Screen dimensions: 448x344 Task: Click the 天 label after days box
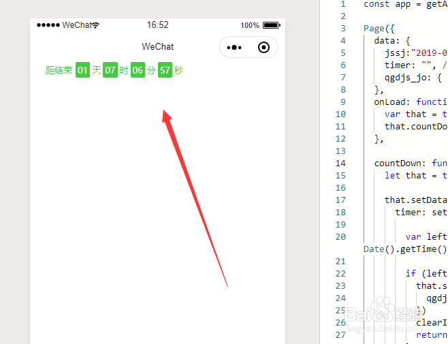click(96, 70)
